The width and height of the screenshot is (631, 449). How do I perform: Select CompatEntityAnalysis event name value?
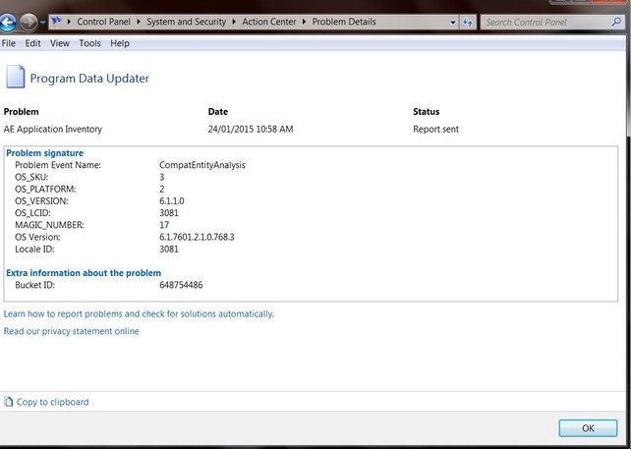click(202, 165)
